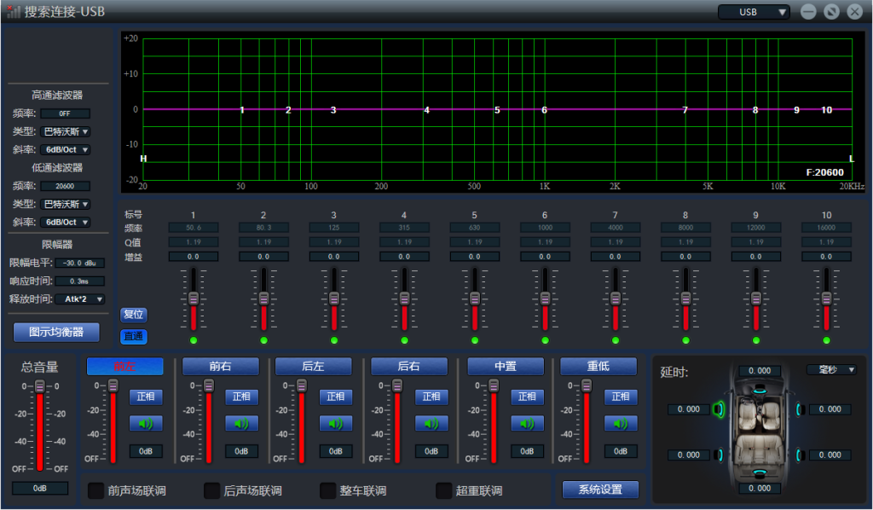Mute the 中置 channel speaker icon

click(527, 424)
